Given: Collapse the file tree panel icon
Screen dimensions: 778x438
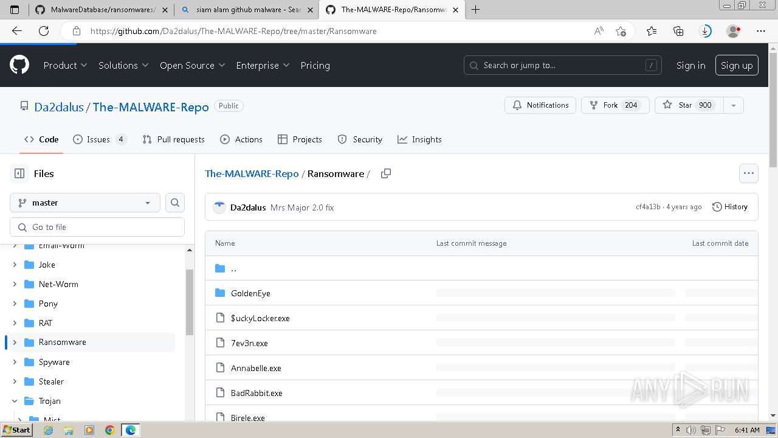Looking at the screenshot, I should coord(19,173).
